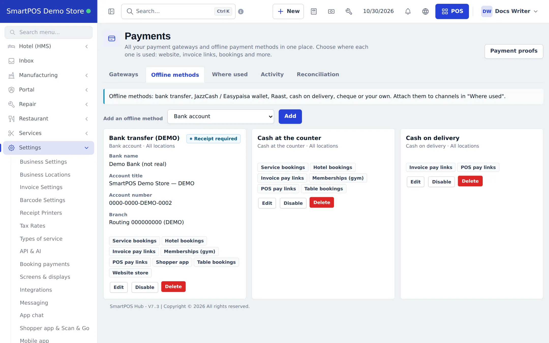Click the New button
The width and height of the screenshot is (549, 343).
pyautogui.click(x=288, y=11)
